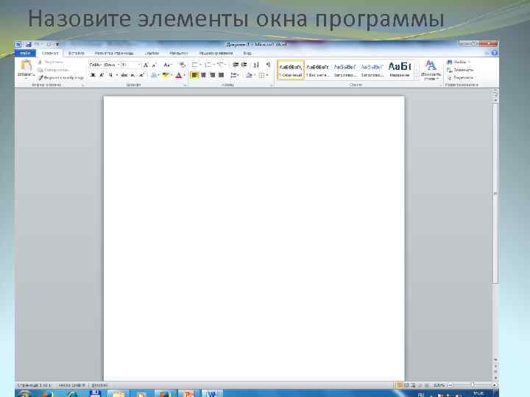The image size is (530, 397).
Task: Open the font size combo box
Action: point(131,65)
